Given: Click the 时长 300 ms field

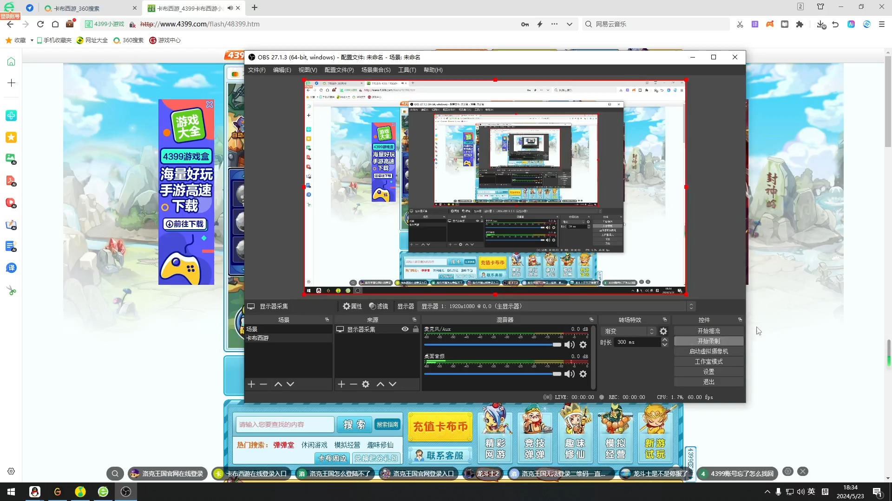Looking at the screenshot, I should coord(637,342).
